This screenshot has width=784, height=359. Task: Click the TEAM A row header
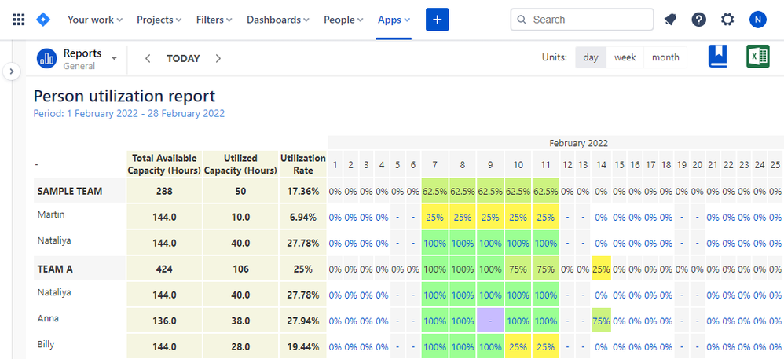click(x=79, y=269)
